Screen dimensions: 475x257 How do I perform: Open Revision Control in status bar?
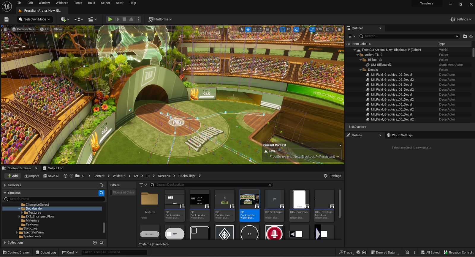pyautogui.click(x=458, y=253)
